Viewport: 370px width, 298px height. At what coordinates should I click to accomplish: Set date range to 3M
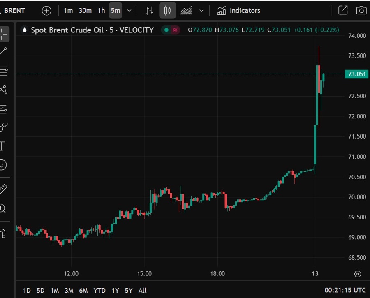pyautogui.click(x=69, y=291)
